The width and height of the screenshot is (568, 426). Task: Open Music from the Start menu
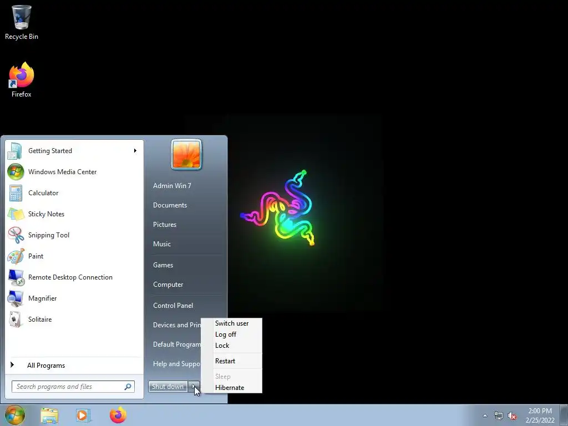pyautogui.click(x=162, y=244)
